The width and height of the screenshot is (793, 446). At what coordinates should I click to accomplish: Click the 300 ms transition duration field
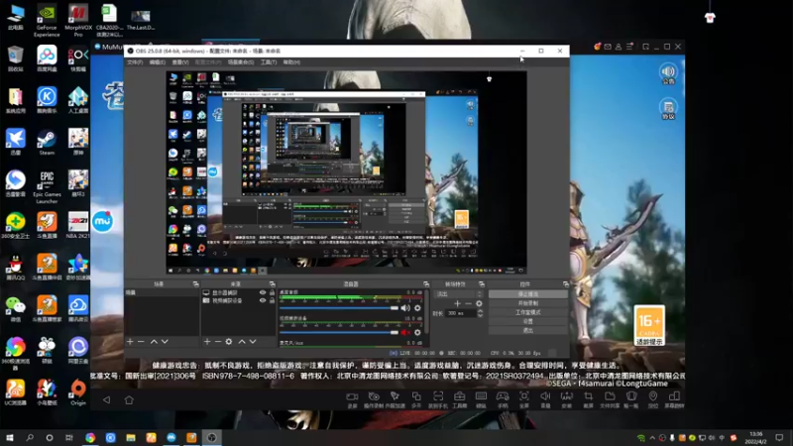click(x=461, y=313)
